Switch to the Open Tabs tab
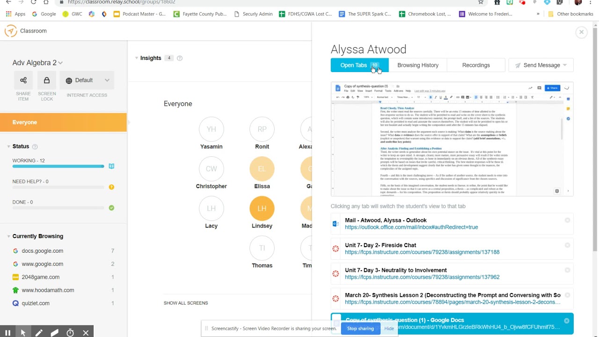 coord(359,65)
